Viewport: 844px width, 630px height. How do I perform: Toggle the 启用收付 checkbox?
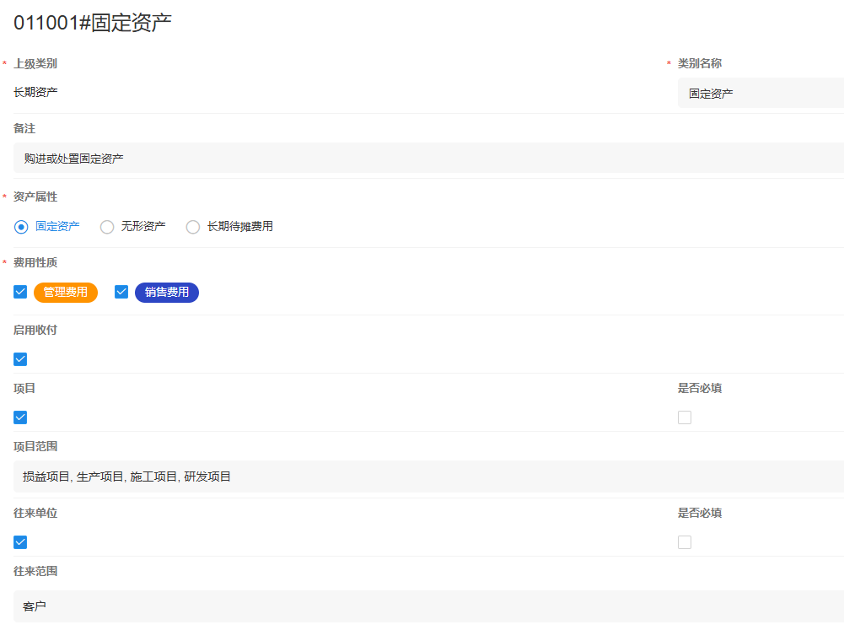point(21,359)
